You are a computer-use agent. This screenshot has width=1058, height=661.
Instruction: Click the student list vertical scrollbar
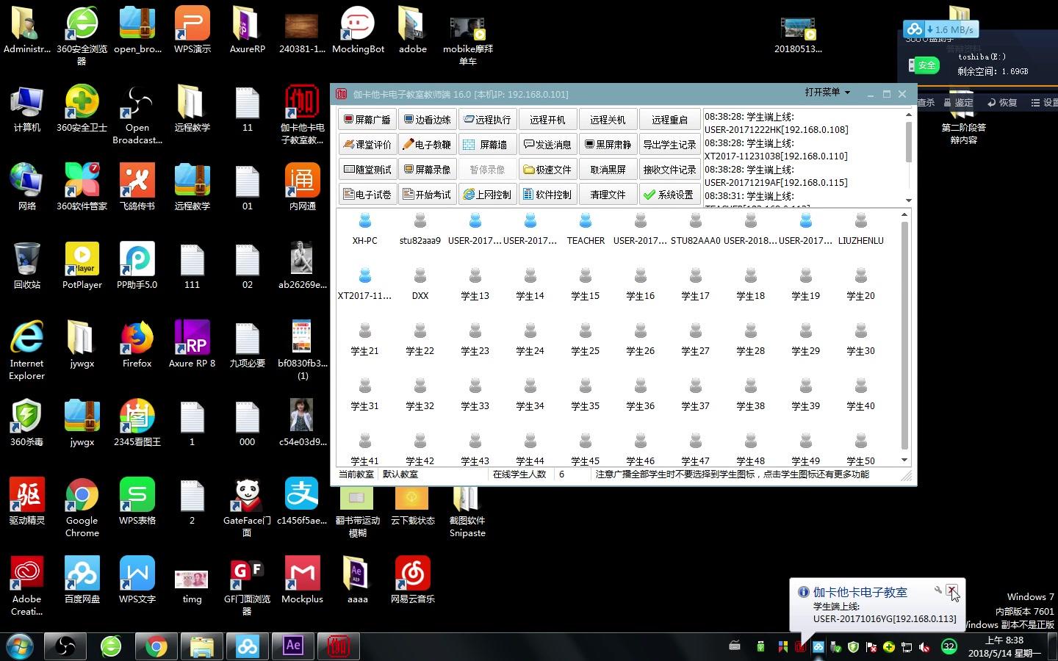[904, 336]
